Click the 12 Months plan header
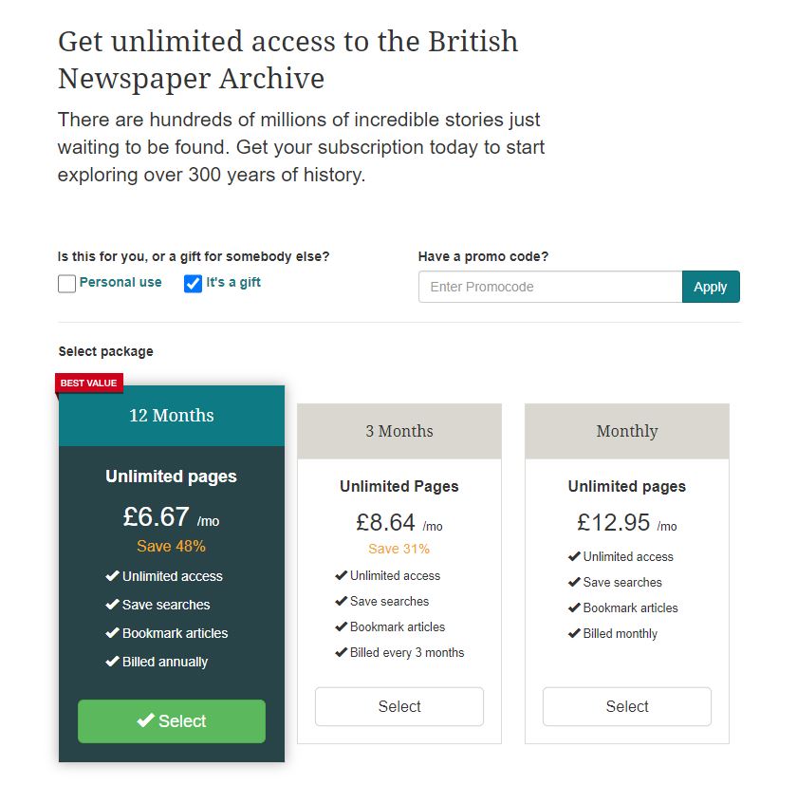 pos(172,416)
